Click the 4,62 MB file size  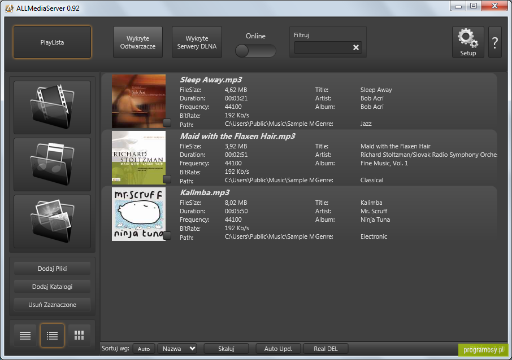236,90
